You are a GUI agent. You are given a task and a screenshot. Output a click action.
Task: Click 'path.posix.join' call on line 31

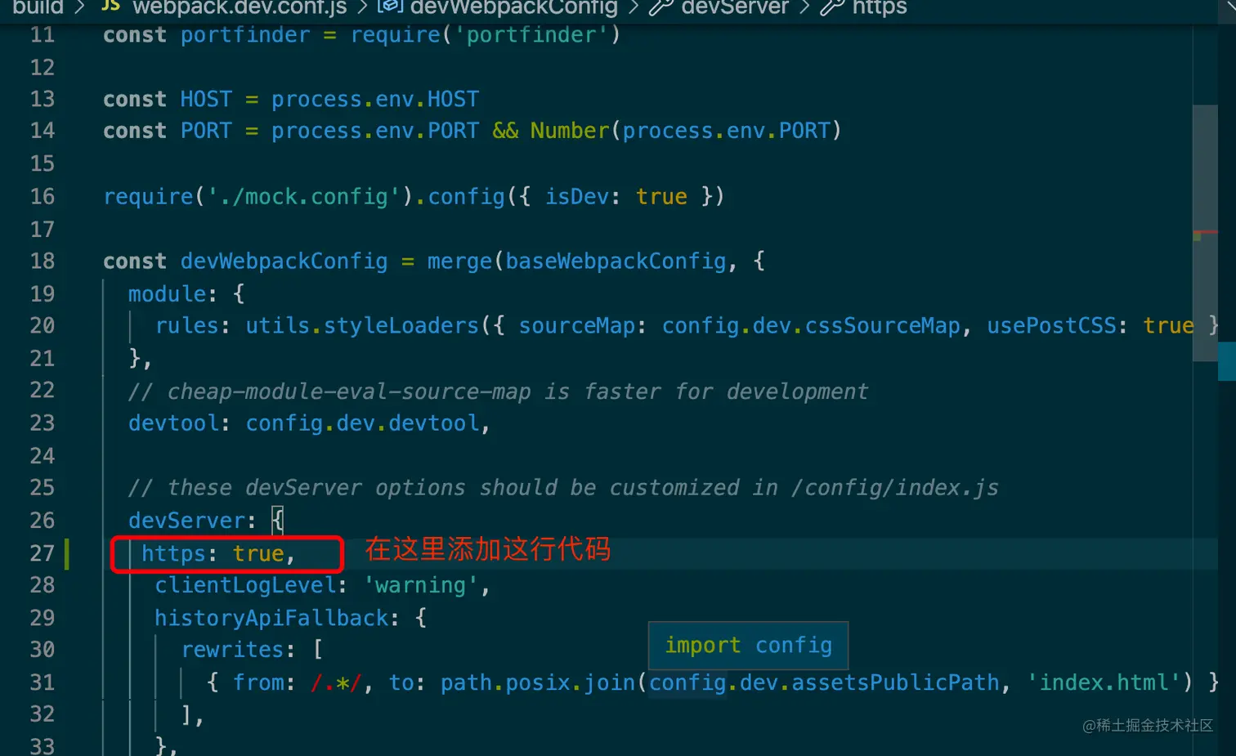tap(538, 682)
